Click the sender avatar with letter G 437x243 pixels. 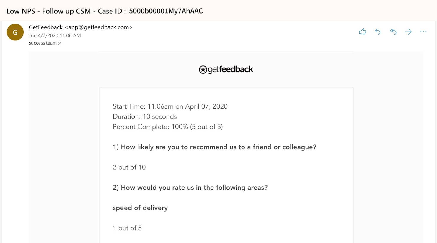[x=15, y=32]
